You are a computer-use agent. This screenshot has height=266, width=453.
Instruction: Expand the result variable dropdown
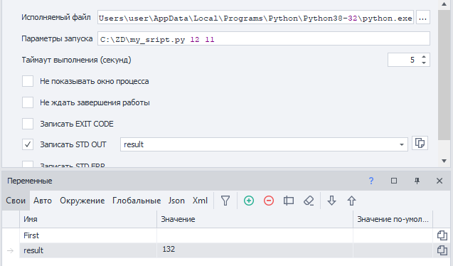(x=402, y=144)
